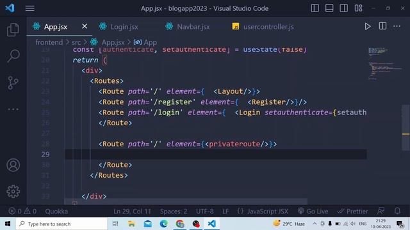Switch to the Navbar.jsx tab
410x230 pixels.
tap(193, 27)
